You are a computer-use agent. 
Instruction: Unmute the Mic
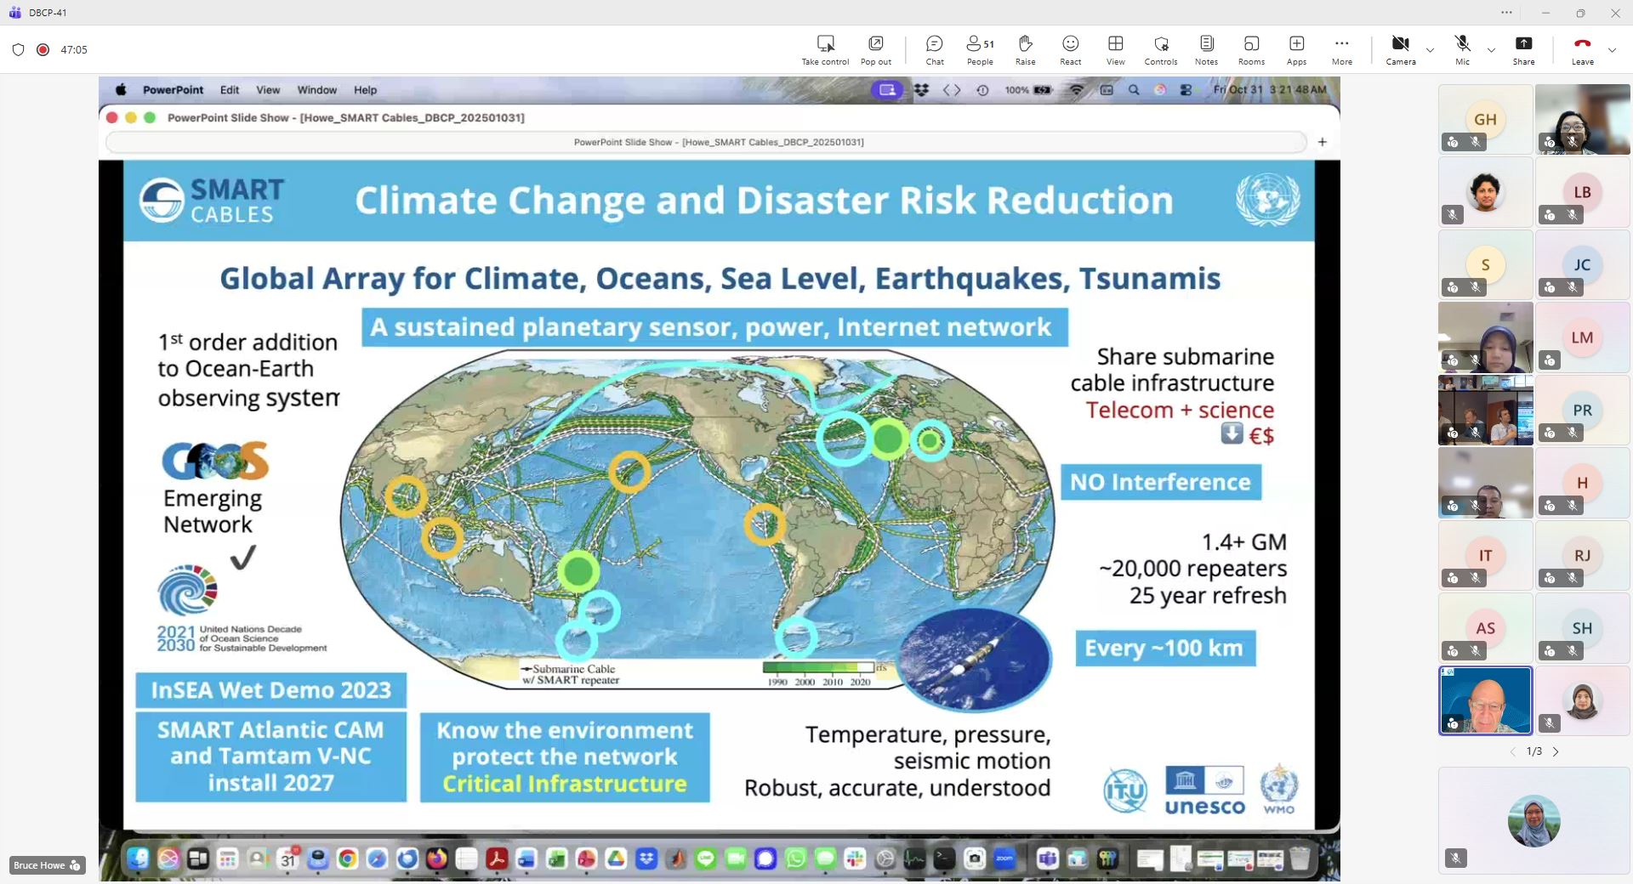pos(1462,49)
